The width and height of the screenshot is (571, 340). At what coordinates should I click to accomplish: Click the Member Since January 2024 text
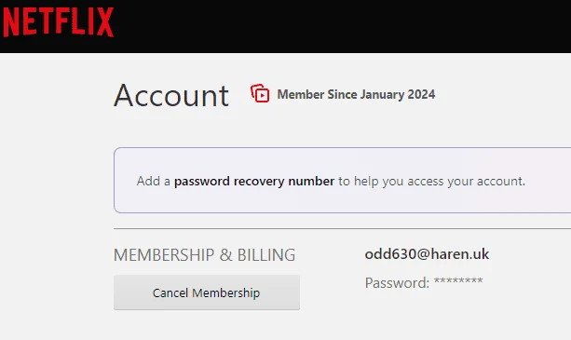[356, 95]
